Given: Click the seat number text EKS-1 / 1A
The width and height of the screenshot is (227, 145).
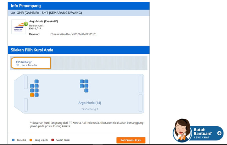Looking at the screenshot, I should click(35, 29).
